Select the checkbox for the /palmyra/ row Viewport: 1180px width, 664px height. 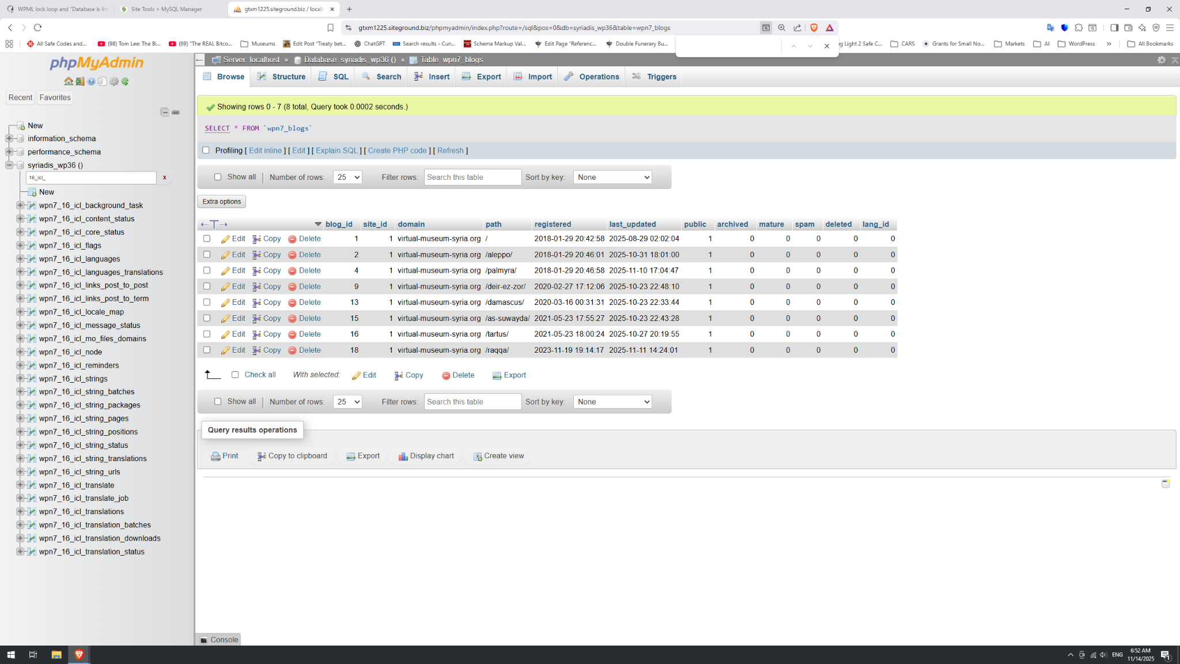click(x=207, y=270)
